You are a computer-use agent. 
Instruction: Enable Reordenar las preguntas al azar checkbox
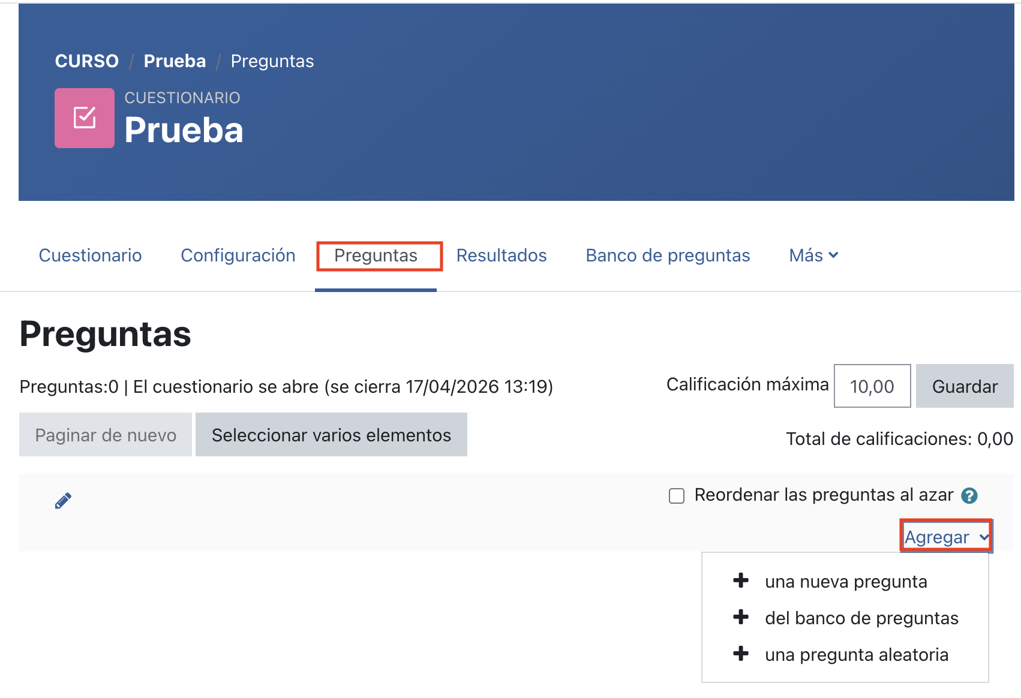677,496
